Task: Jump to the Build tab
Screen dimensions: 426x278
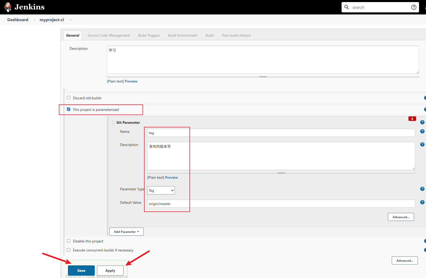Action: click(x=210, y=35)
